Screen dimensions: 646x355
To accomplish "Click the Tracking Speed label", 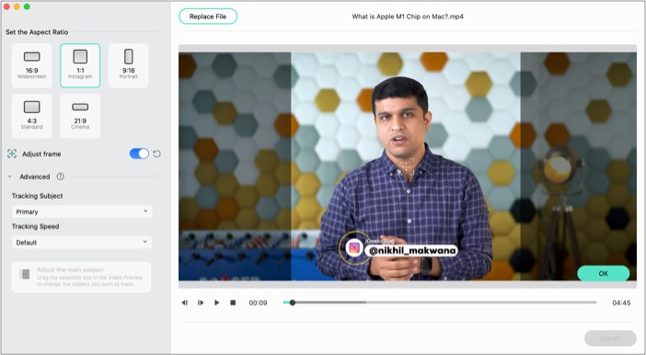I will point(36,226).
